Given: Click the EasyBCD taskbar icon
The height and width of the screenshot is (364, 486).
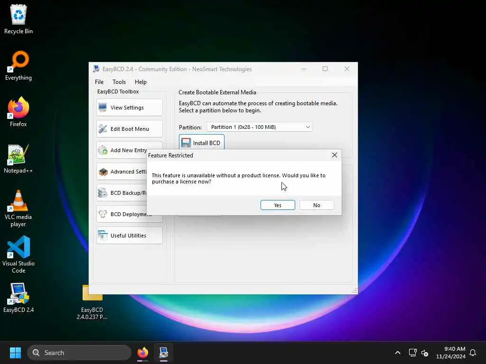Looking at the screenshot, I should pos(164,353).
